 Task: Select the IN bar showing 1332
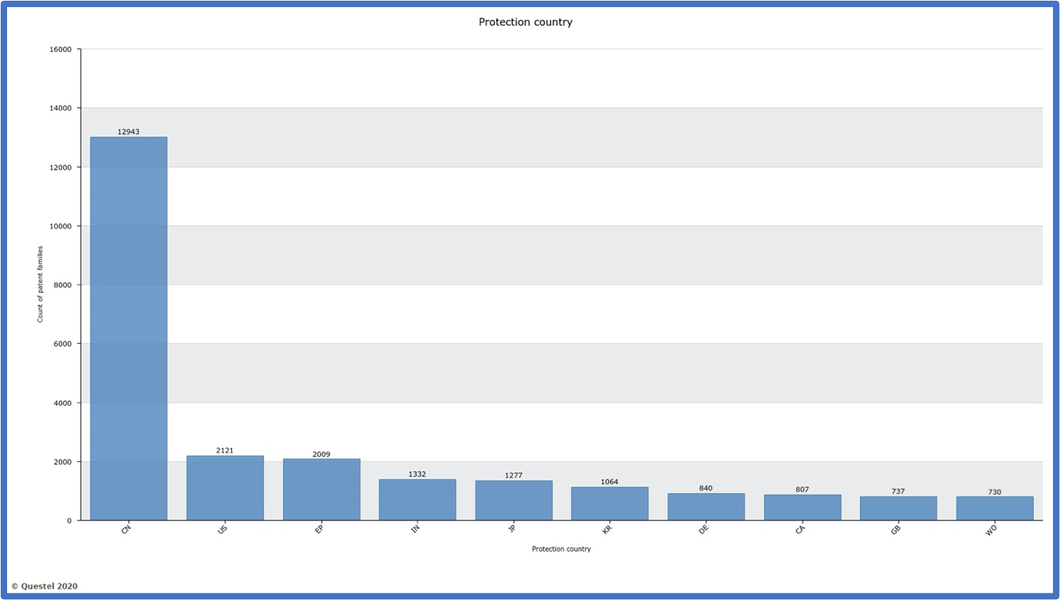417,500
